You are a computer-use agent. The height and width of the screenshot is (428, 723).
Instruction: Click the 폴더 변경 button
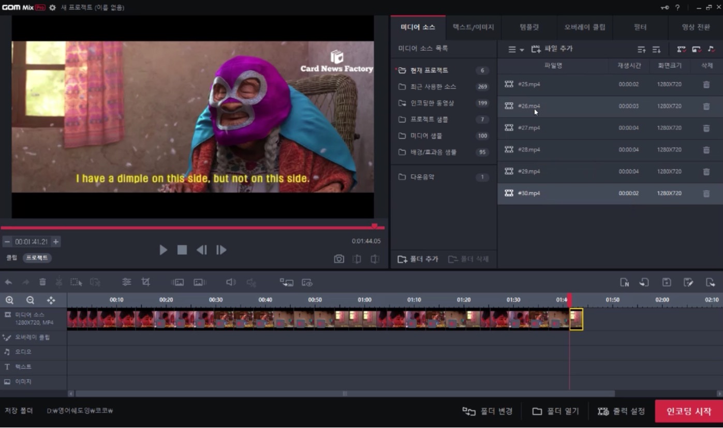click(487, 411)
